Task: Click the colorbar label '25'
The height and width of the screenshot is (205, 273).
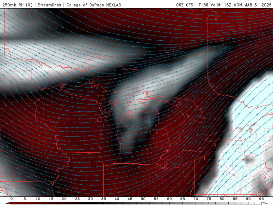Action: pyautogui.click(x=77, y=199)
